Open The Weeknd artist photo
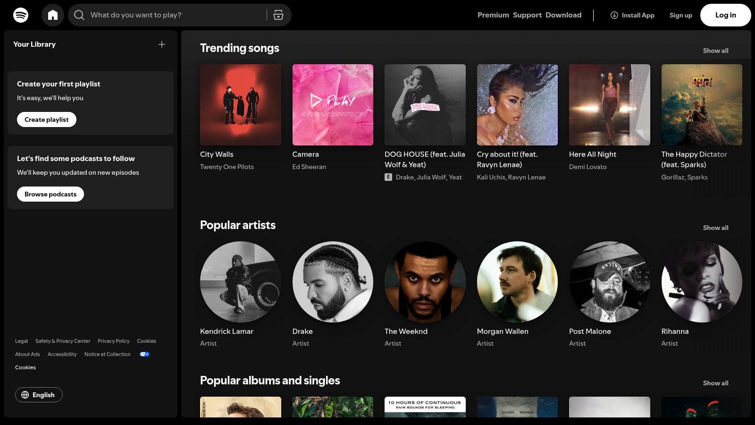Image resolution: width=755 pixels, height=425 pixels. pyautogui.click(x=425, y=282)
